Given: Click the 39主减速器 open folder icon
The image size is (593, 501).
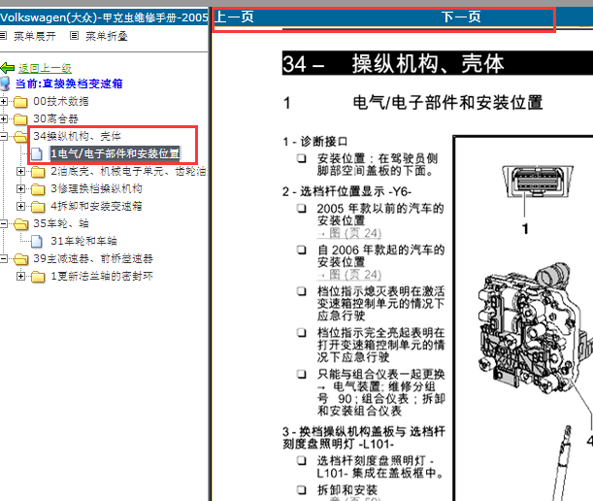Looking at the screenshot, I should (20, 259).
